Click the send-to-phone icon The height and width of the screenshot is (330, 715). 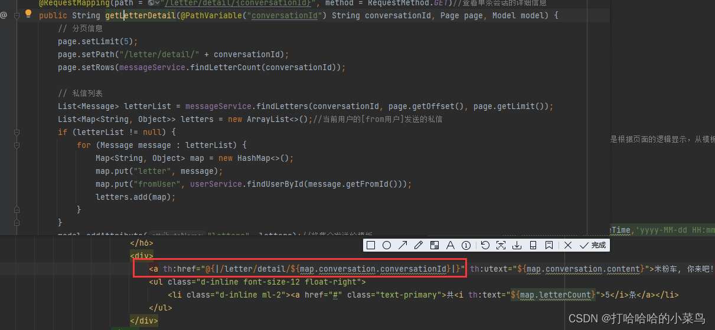pos(533,245)
